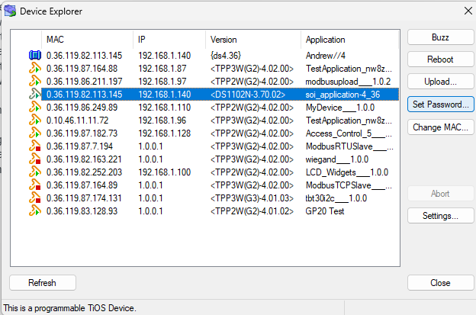Click the running status icon for 192.168.1.87

[x=35, y=69]
